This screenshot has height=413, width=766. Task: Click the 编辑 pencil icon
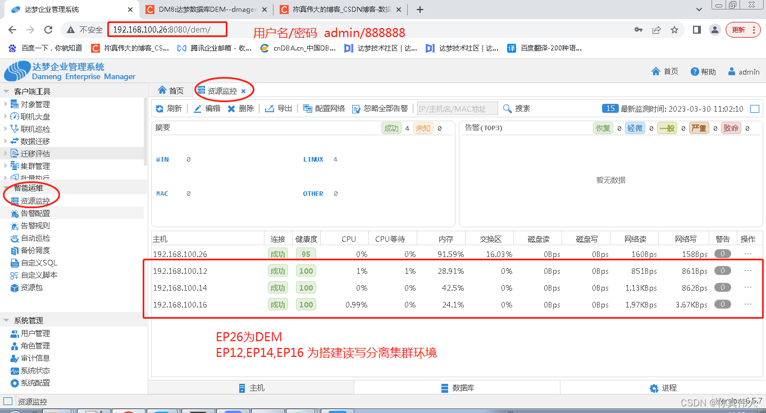(198, 109)
